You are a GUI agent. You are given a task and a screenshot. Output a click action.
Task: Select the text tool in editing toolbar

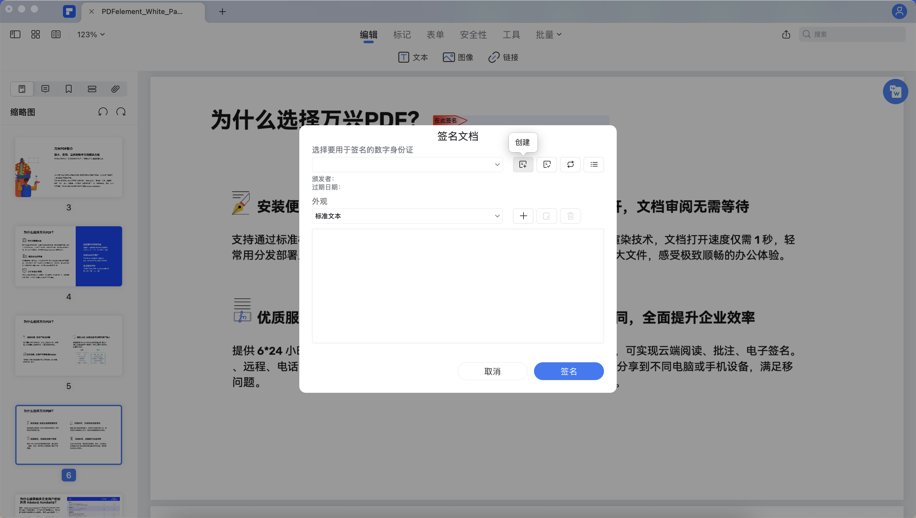coord(413,57)
